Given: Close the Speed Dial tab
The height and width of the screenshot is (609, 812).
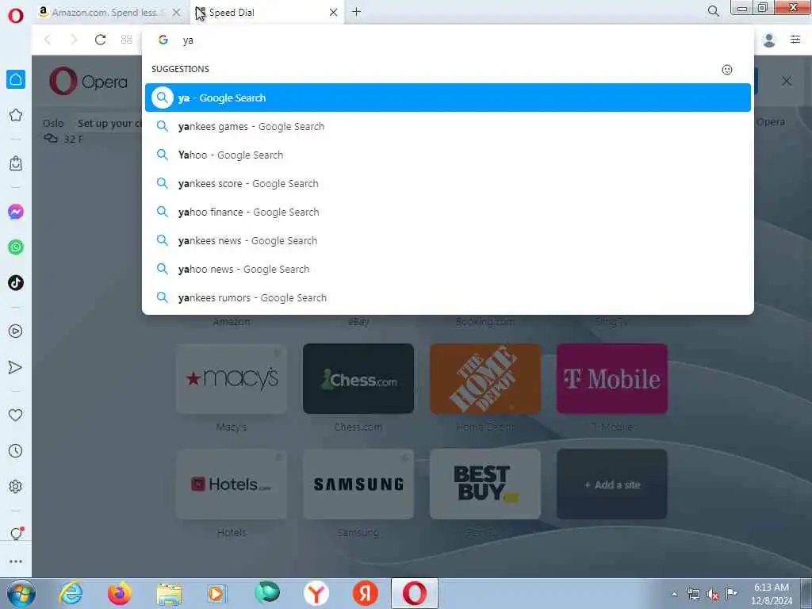Looking at the screenshot, I should tap(334, 12).
